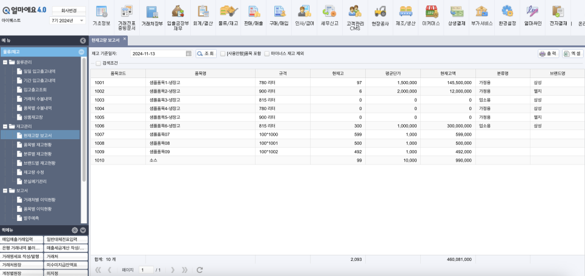Select 품목별 재고현황 in the menu tree
Image resolution: width=585 pixels, height=276 pixels.
click(38, 144)
